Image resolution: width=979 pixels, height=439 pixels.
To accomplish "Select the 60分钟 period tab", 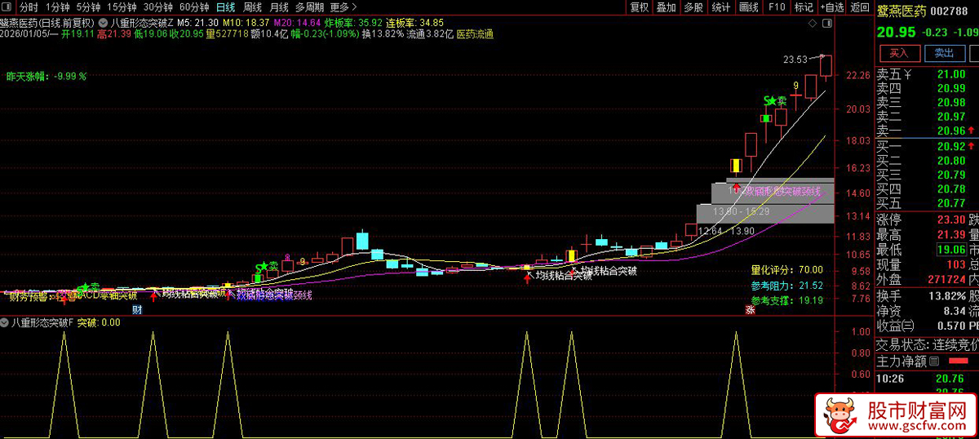I will pyautogui.click(x=194, y=7).
